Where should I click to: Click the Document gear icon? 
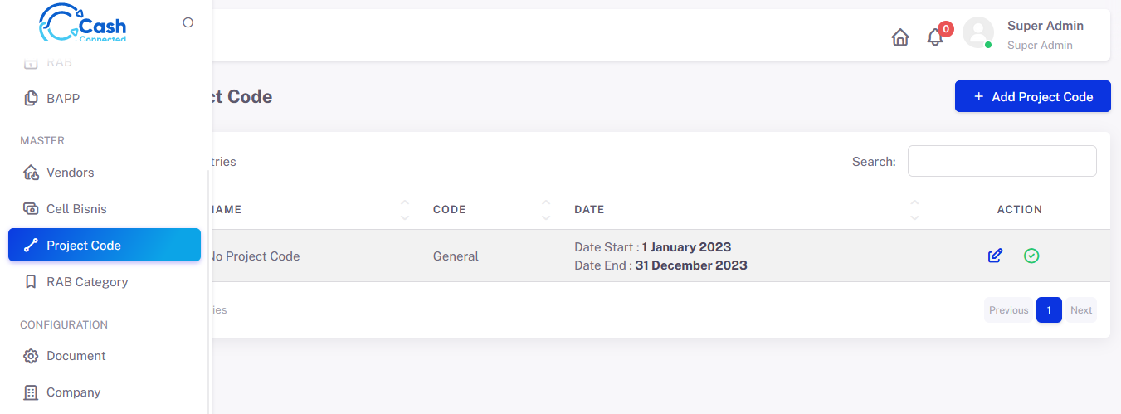(x=31, y=356)
